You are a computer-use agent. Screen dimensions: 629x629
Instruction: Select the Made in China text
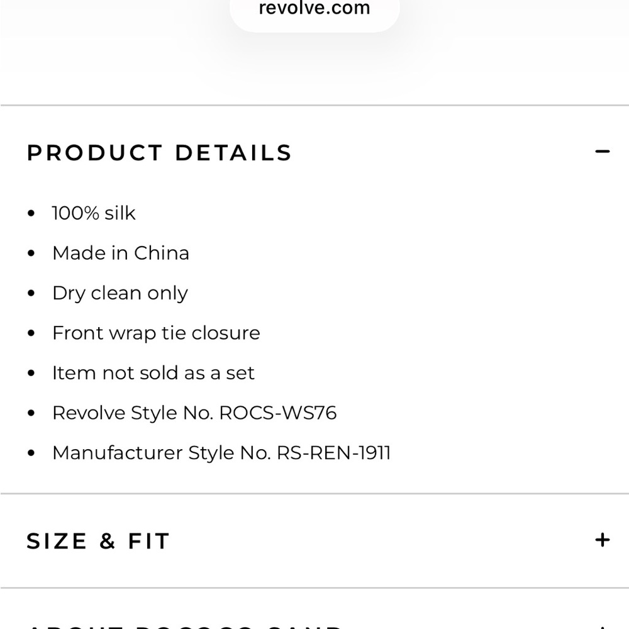click(121, 253)
